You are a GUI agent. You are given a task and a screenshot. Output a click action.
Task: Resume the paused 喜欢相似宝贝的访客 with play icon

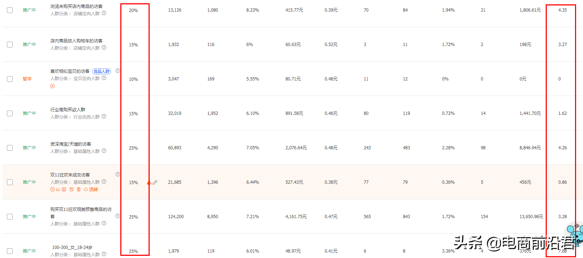tap(53, 86)
